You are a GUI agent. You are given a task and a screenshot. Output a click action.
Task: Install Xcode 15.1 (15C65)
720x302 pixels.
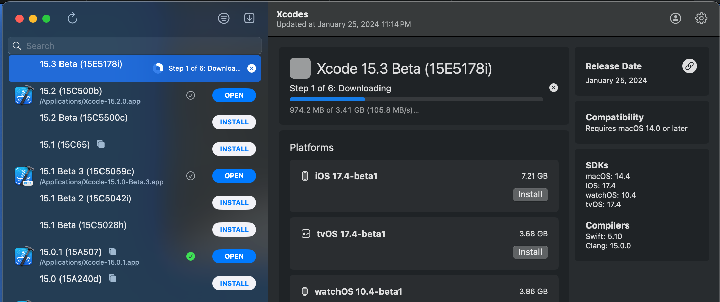click(x=234, y=149)
